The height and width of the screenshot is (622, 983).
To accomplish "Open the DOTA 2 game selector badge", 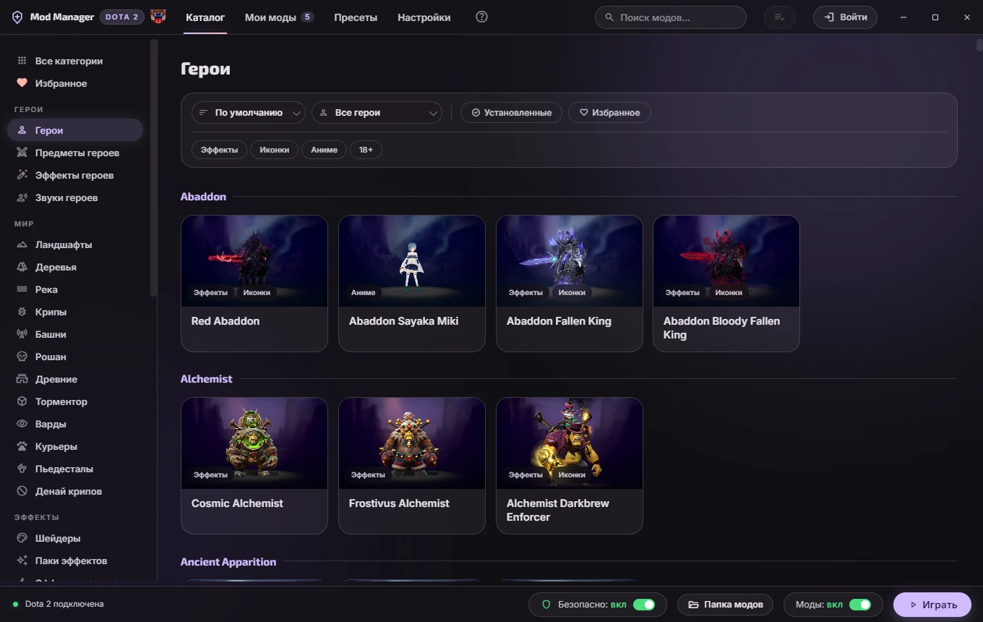I will click(123, 17).
